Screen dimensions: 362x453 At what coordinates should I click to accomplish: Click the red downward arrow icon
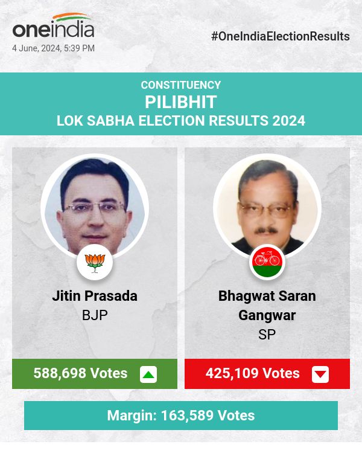(320, 374)
